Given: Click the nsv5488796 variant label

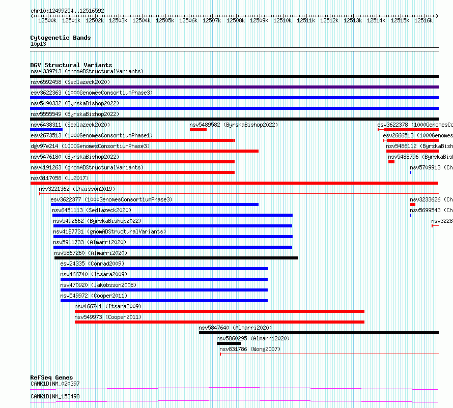Looking at the screenshot, I should point(420,157).
